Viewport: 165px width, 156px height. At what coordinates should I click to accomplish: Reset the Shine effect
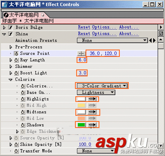[x=84, y=34]
